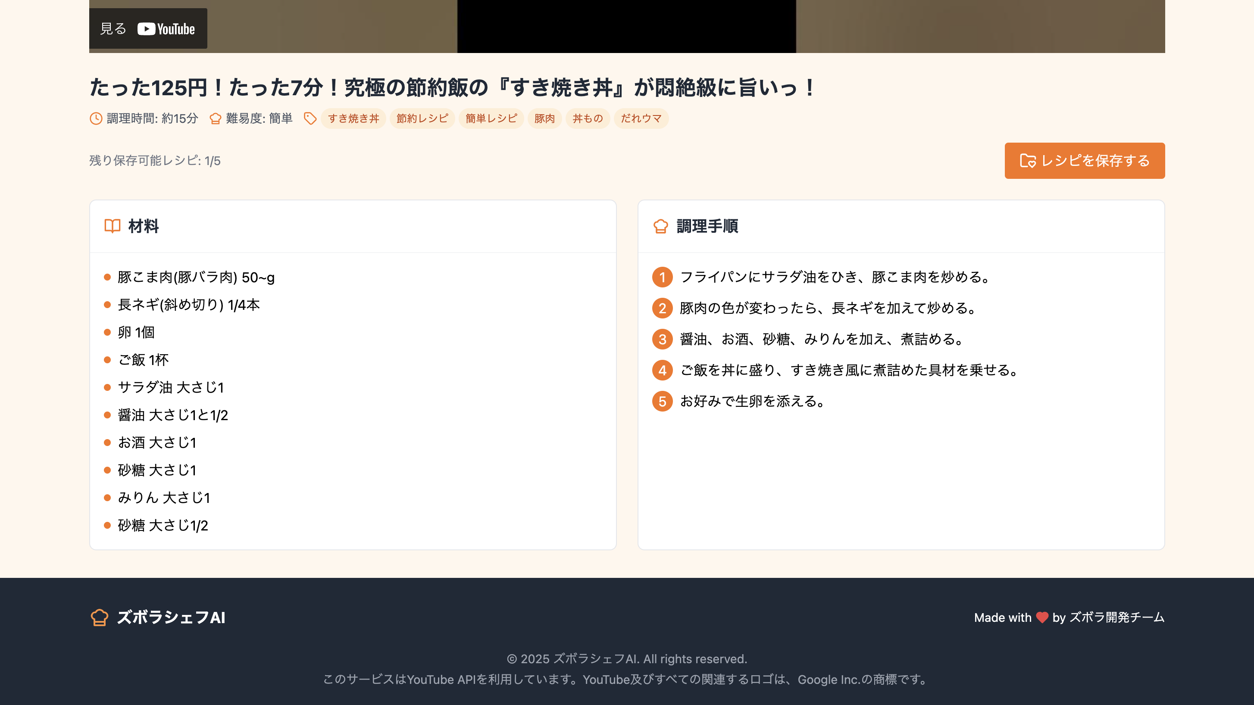Select the 豚肉 tag

coord(544,119)
